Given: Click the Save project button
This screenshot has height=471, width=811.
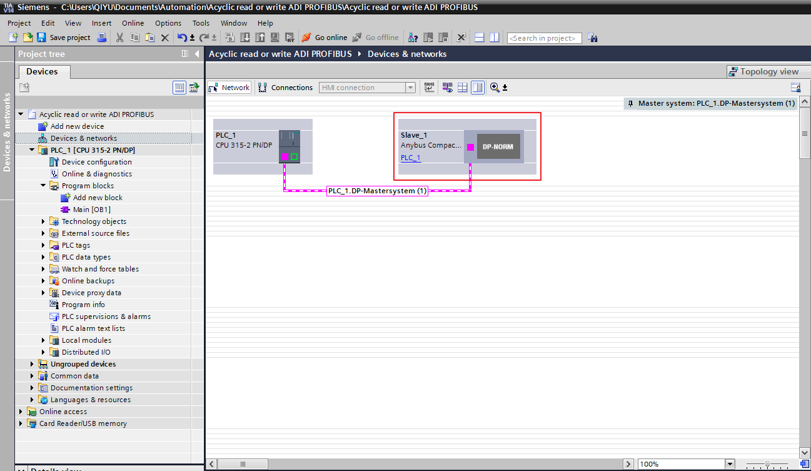Looking at the screenshot, I should [x=64, y=38].
